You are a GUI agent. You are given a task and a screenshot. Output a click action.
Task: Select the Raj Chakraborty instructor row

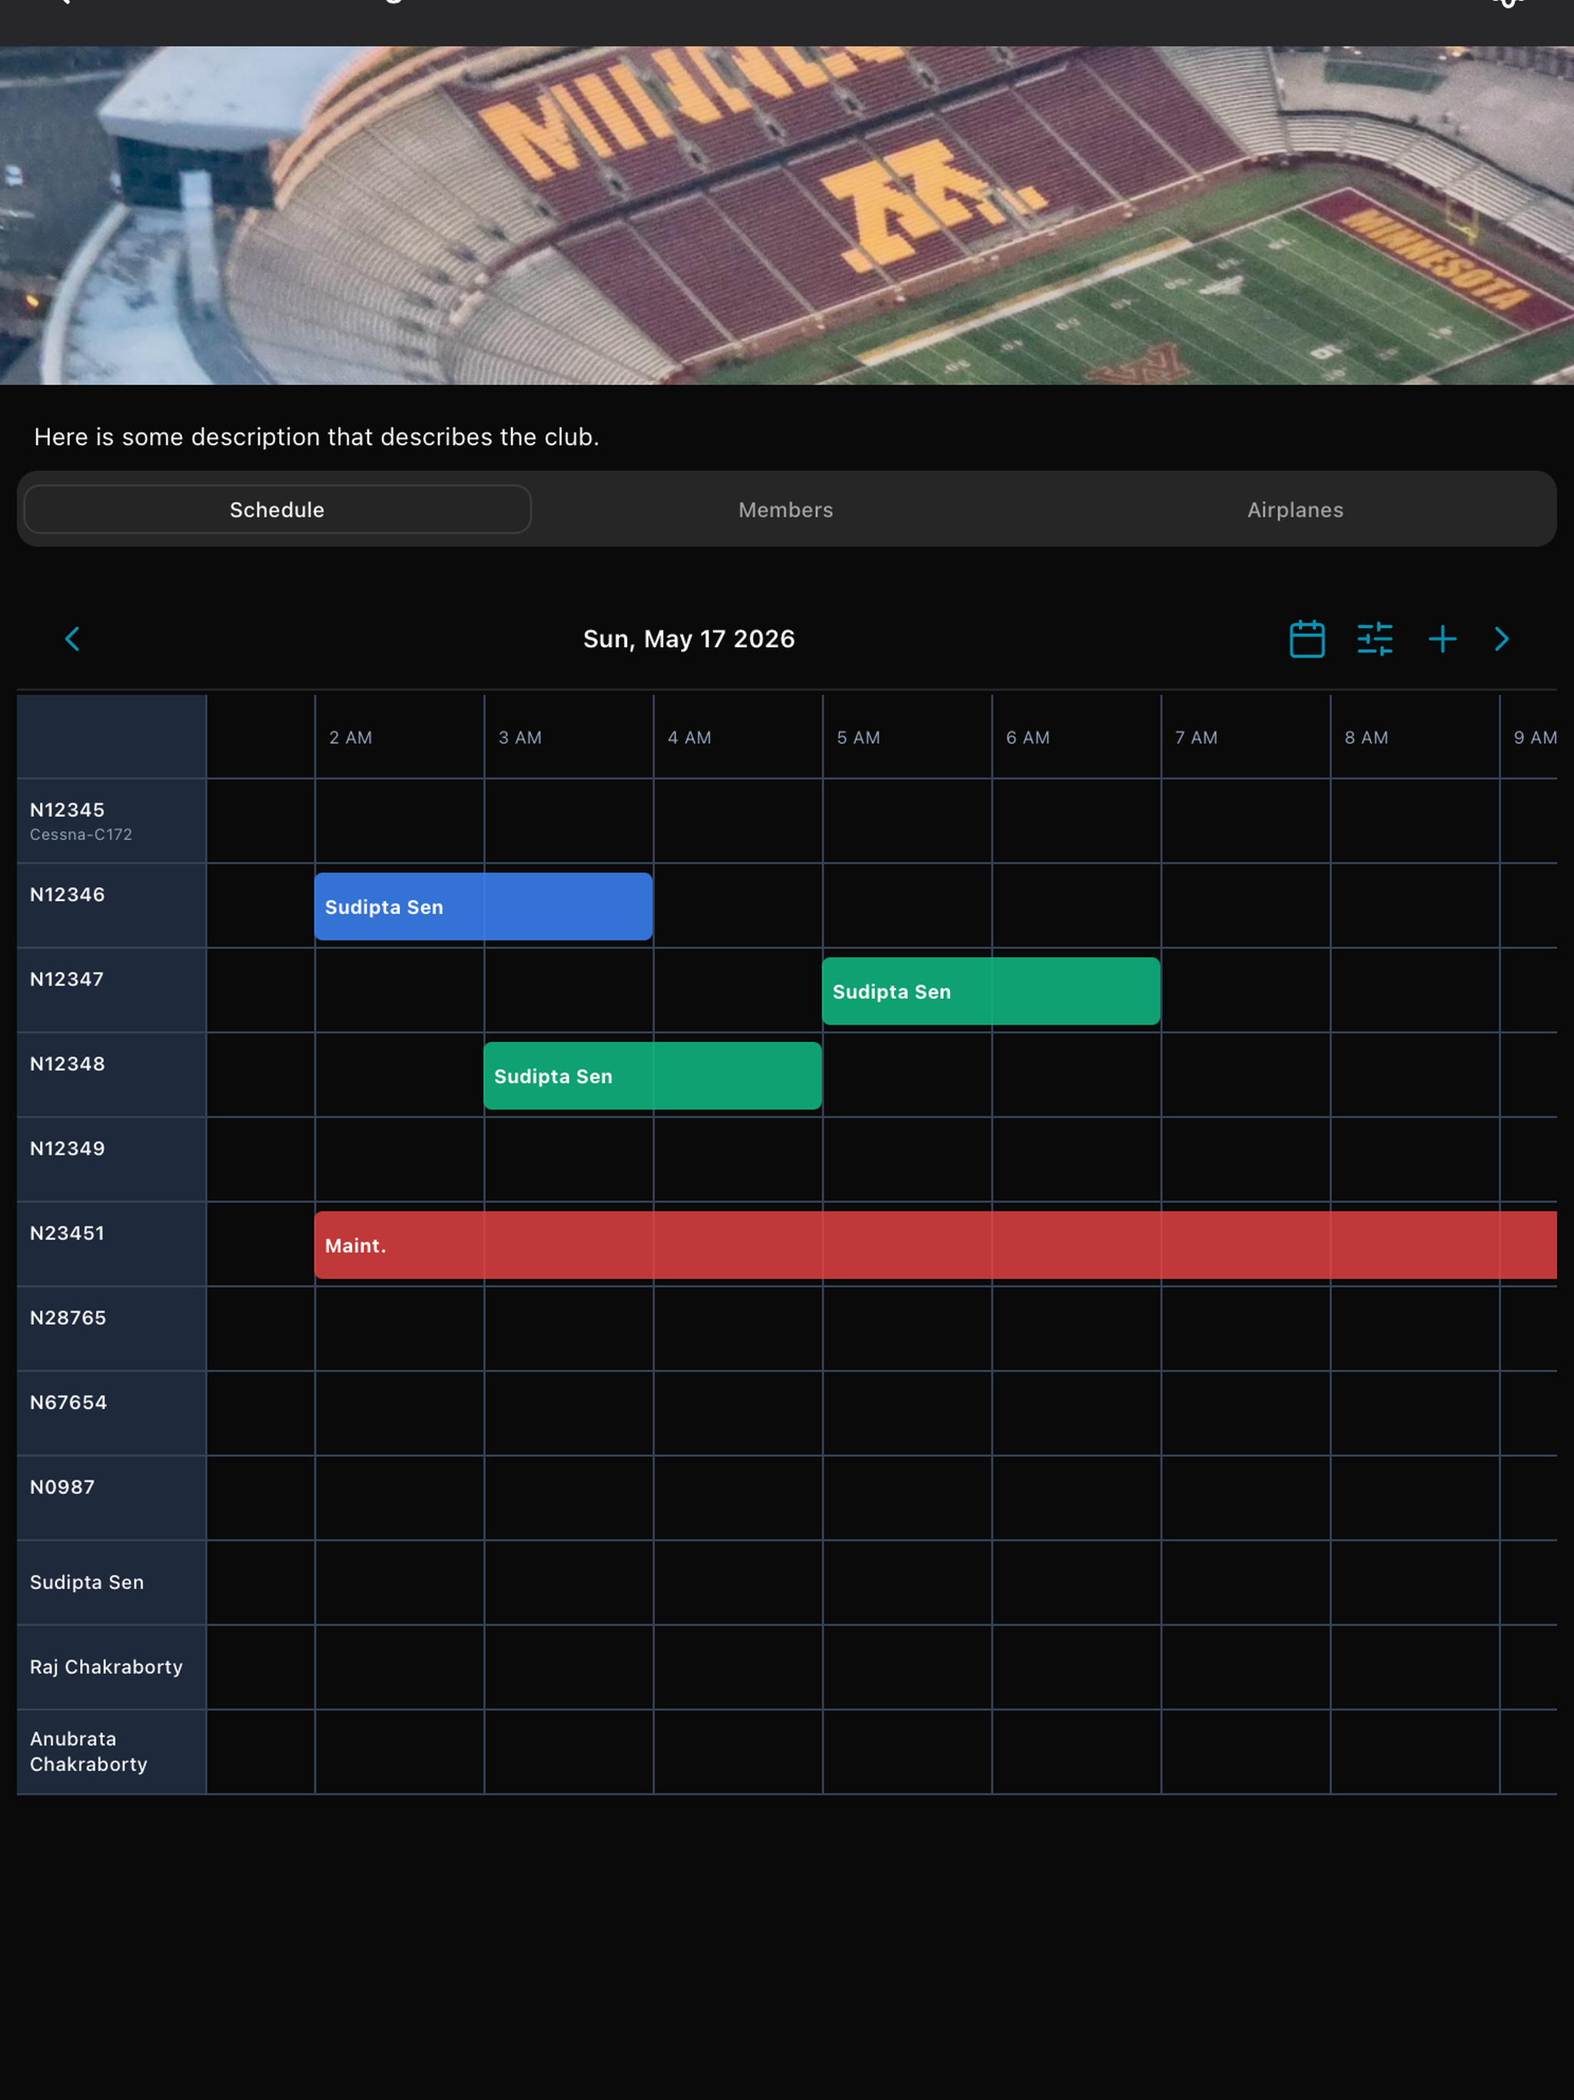(112, 1667)
